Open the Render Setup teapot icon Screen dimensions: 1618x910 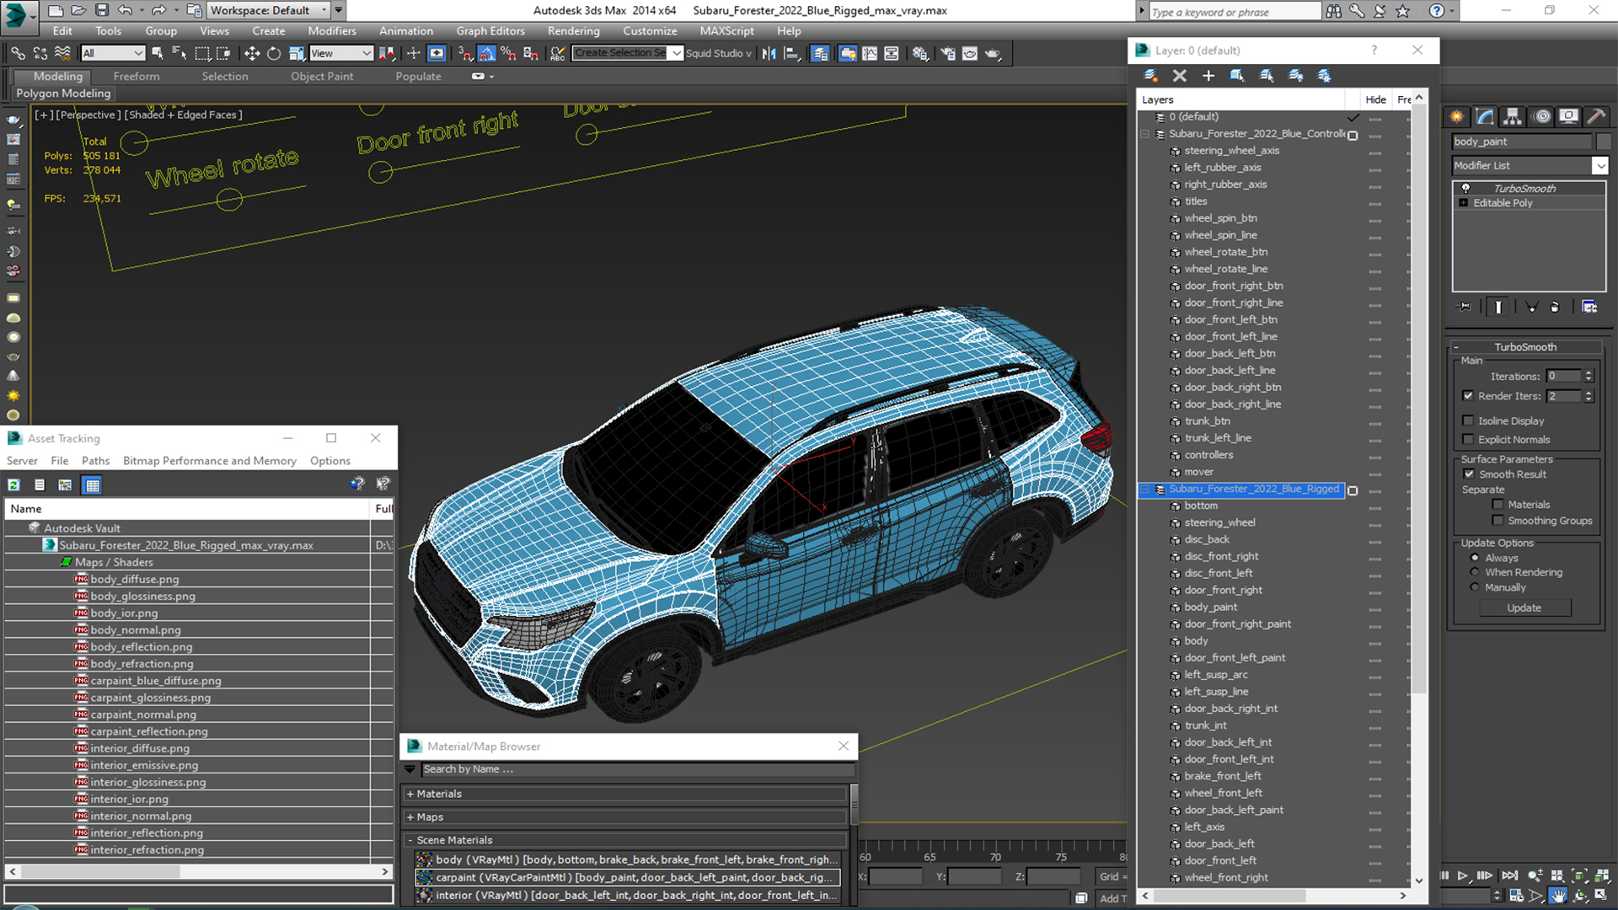948,53
